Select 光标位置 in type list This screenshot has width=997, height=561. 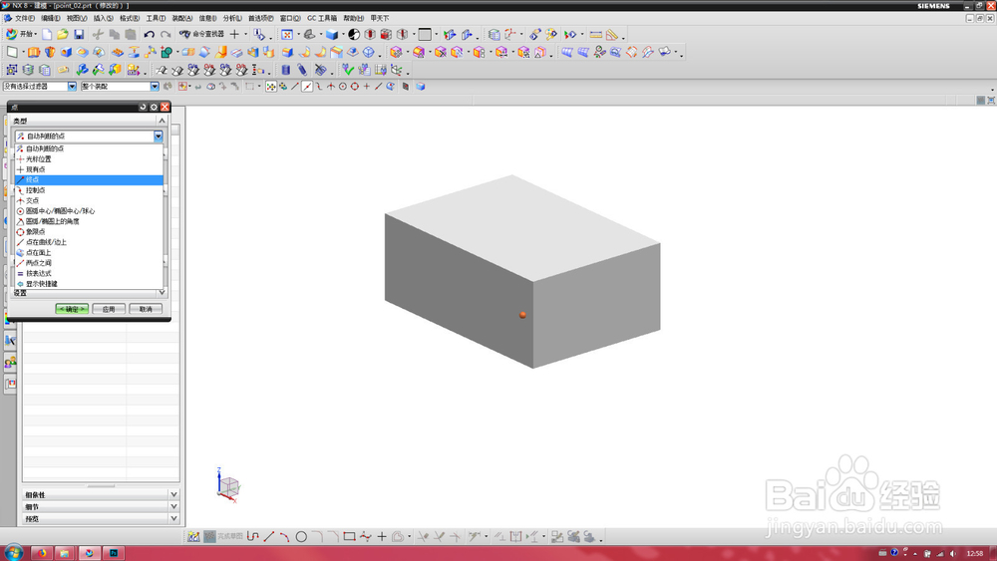(x=89, y=159)
